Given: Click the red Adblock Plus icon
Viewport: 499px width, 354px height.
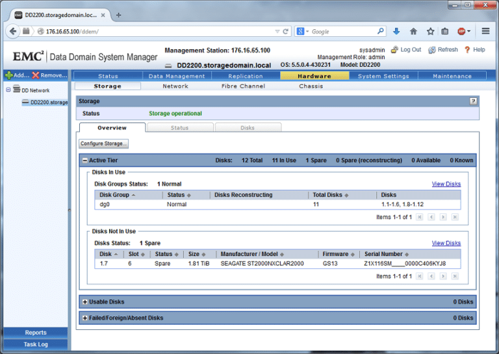Looking at the screenshot, I should click(x=461, y=31).
